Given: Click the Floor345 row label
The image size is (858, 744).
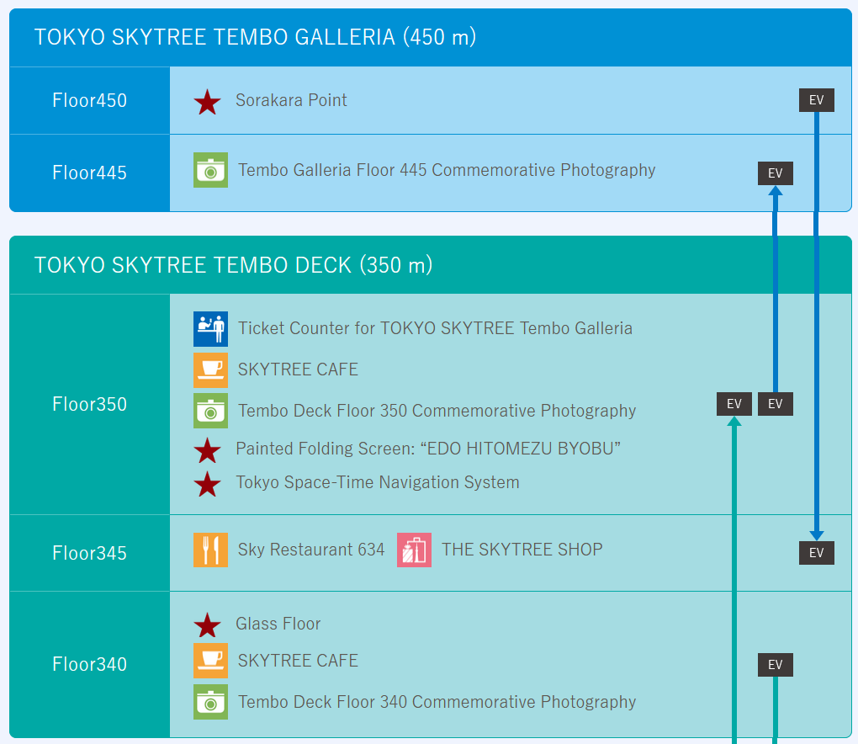Looking at the screenshot, I should click(x=90, y=553).
